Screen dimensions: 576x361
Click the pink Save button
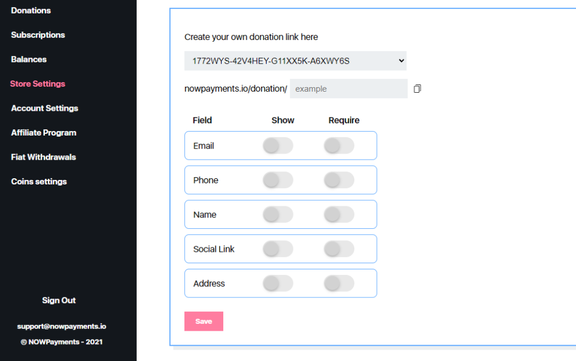pyautogui.click(x=204, y=321)
